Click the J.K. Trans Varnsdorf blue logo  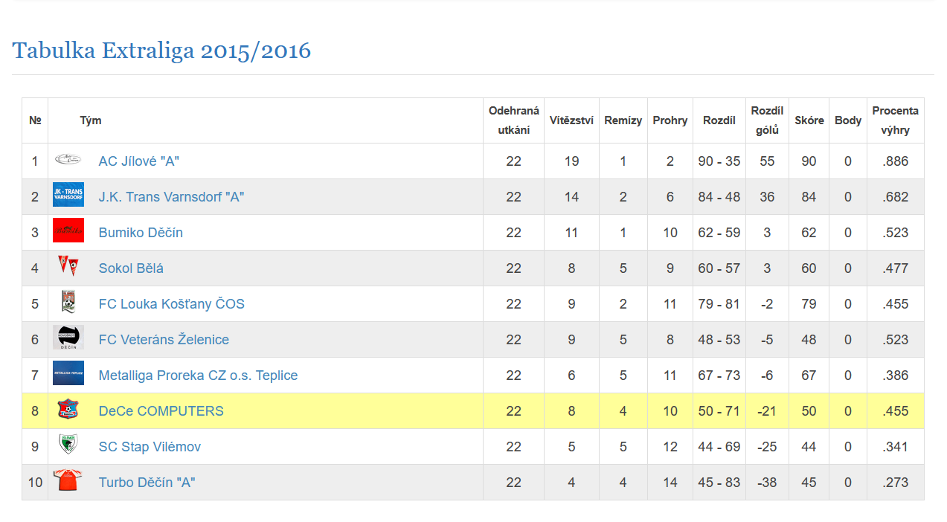coord(68,196)
